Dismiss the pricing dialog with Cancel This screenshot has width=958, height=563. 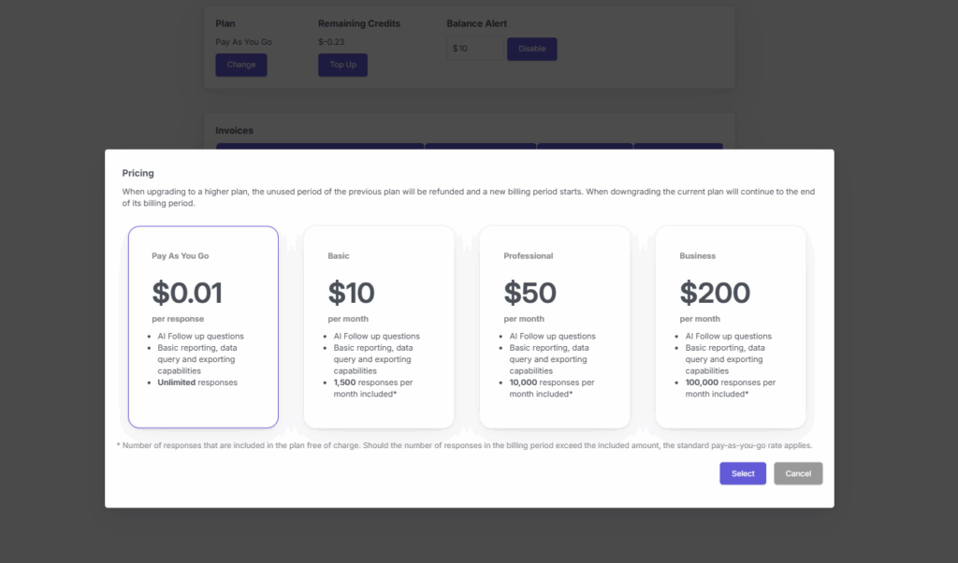click(798, 473)
